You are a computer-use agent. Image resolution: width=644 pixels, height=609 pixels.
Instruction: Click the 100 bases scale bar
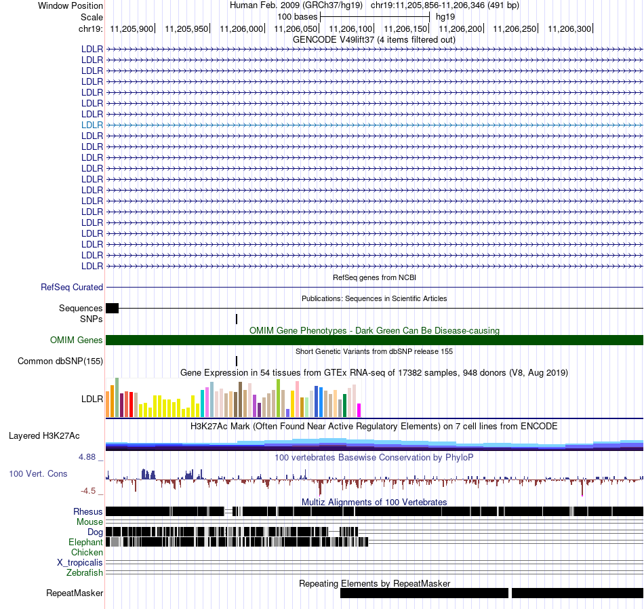375,17
